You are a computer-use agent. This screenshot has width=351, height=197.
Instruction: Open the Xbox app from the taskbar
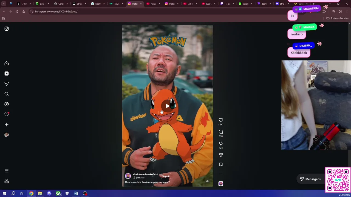point(58,193)
